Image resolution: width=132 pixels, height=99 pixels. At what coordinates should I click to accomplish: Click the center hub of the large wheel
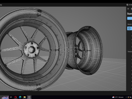tap(31, 50)
